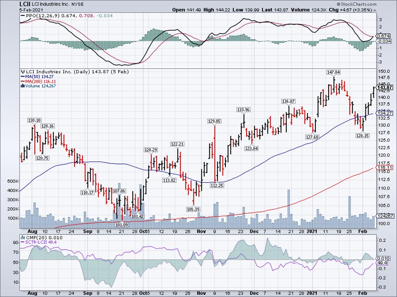
Task: Click the 107.86 price label
Action: [119, 191]
